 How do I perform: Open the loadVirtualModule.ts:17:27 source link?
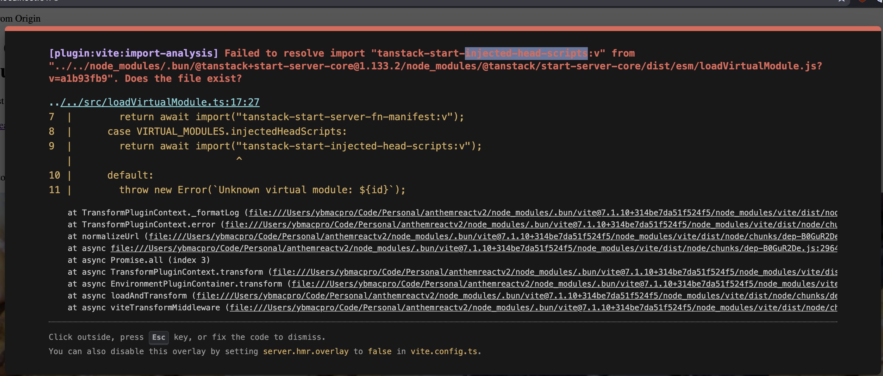click(x=159, y=102)
